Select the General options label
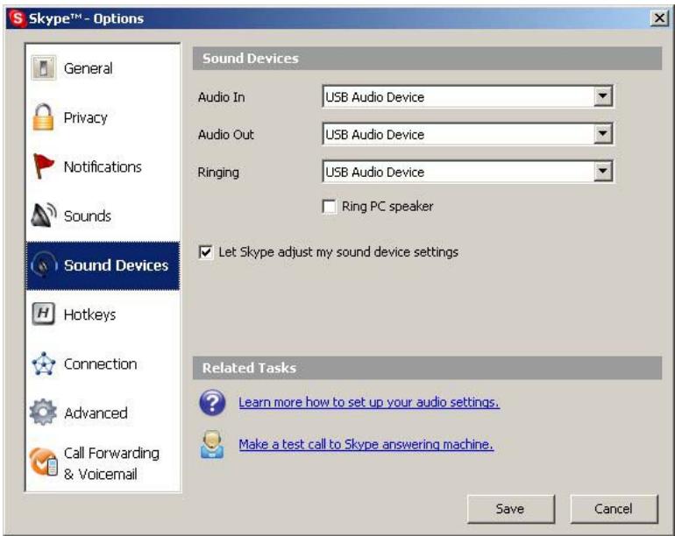The width and height of the screenshot is (675, 536). point(88,68)
